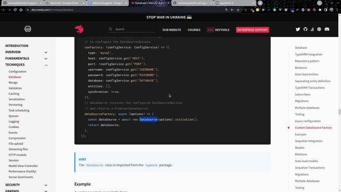The height and width of the screenshot is (192, 341).
Task: Open Caching in the sidebar
Action: tap(14, 94)
